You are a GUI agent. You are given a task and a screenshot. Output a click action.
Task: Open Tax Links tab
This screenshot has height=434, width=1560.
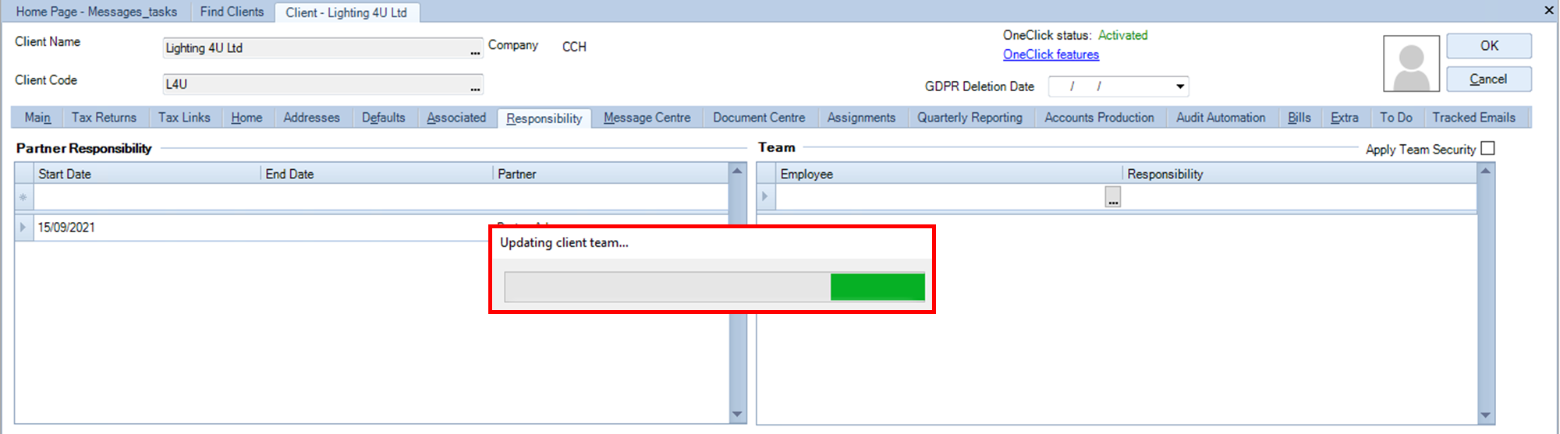184,118
